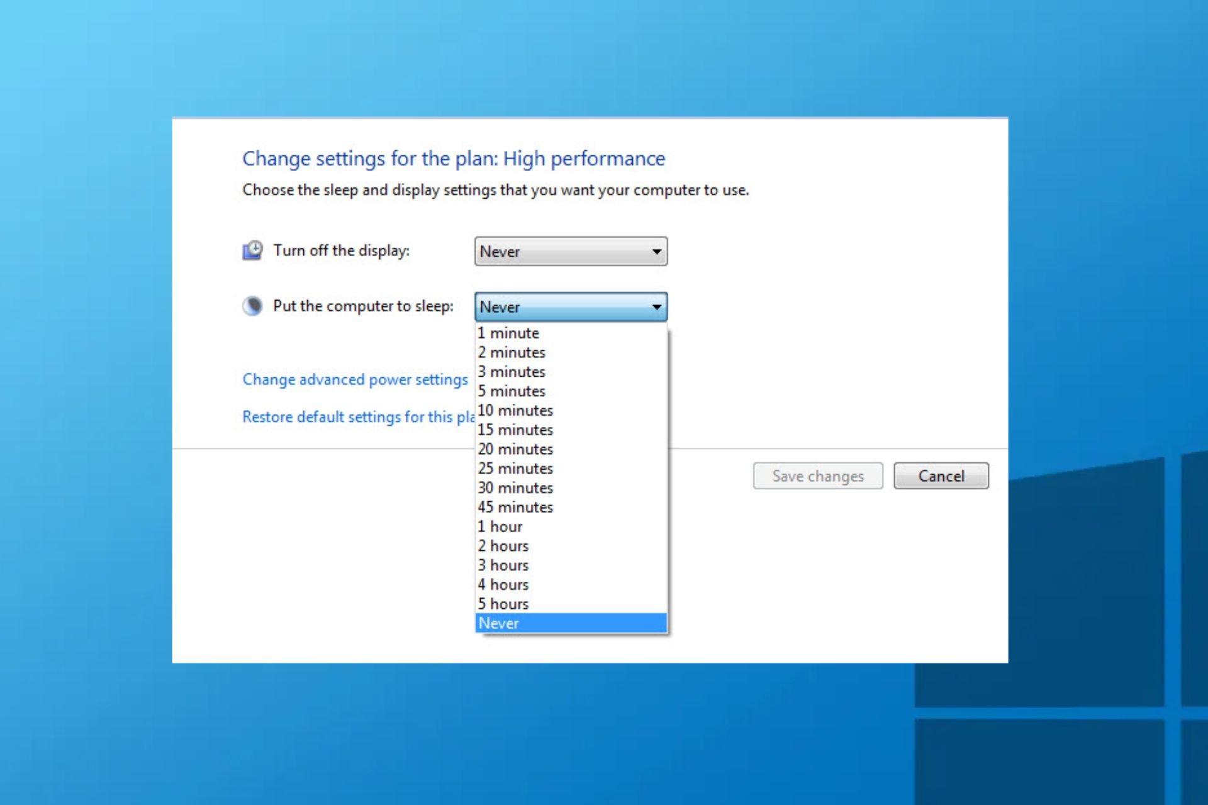Click the heading Change settings for the plan
Screen dimensions: 1208x805
[x=454, y=158]
